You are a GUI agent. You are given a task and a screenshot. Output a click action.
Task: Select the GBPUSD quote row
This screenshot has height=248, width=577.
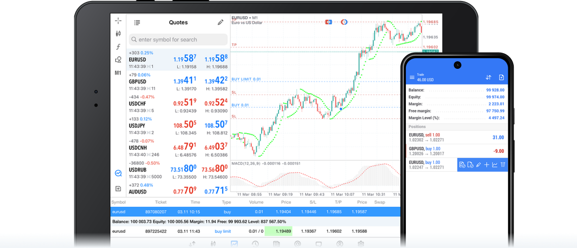[x=178, y=81]
